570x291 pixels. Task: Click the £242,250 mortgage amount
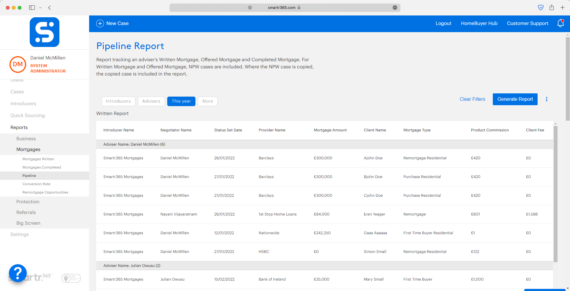tap(322, 233)
